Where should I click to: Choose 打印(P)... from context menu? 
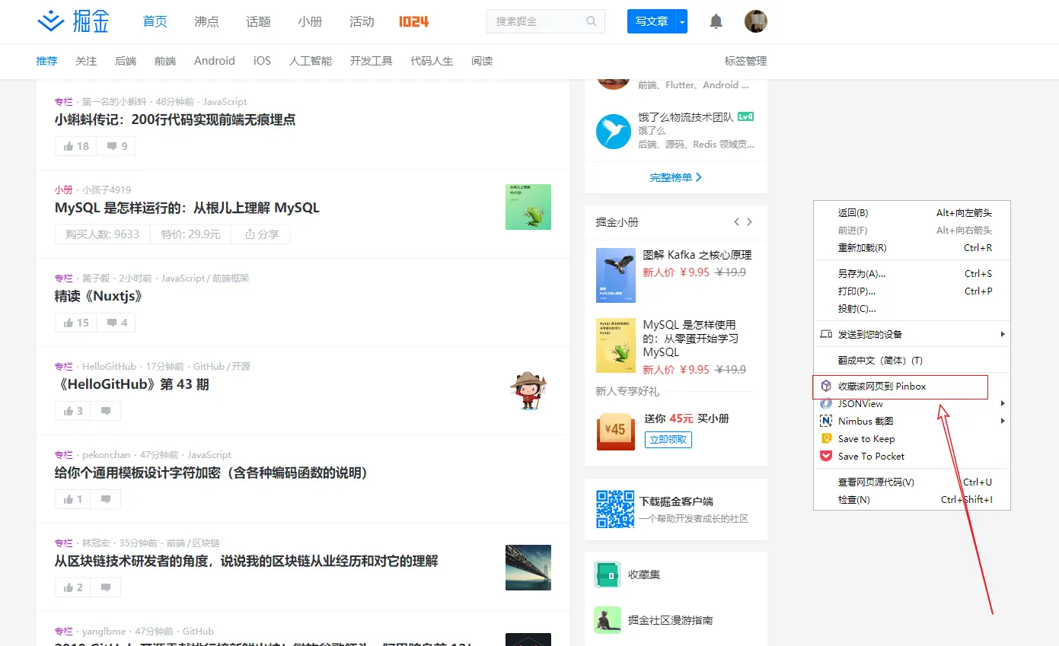[912, 291]
